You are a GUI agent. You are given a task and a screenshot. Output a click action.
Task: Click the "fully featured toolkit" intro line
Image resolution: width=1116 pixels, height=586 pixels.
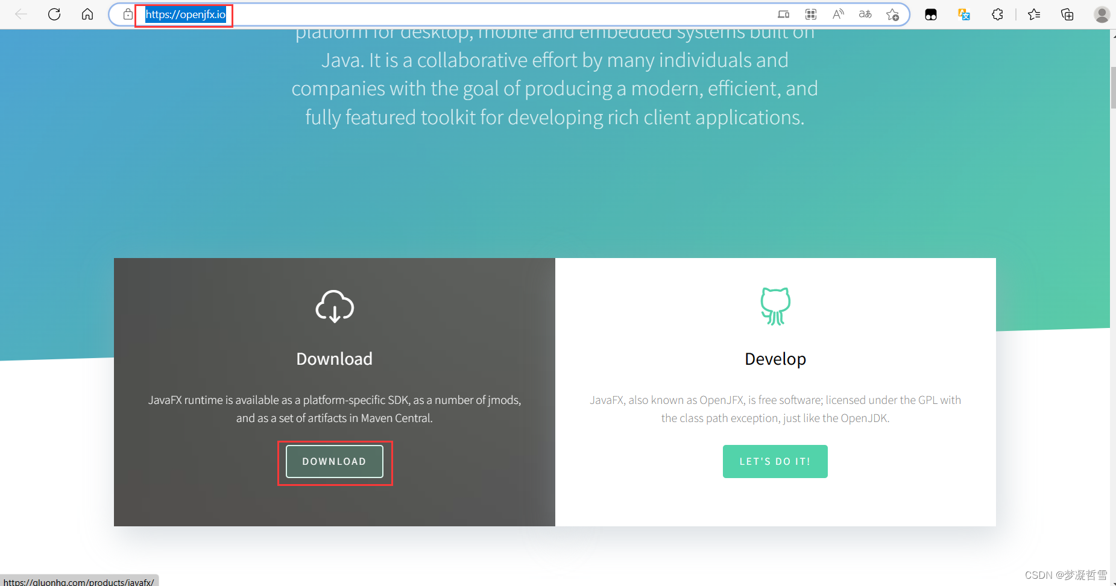(555, 118)
